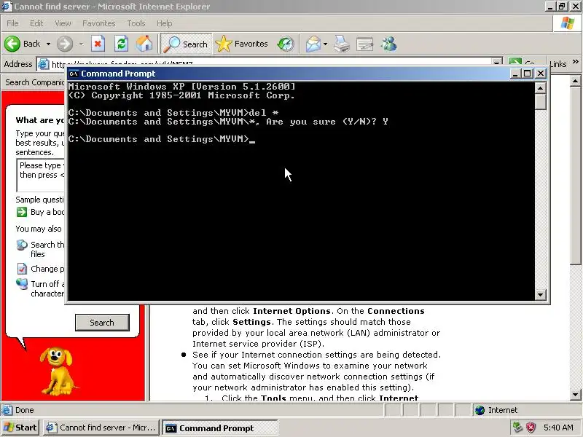Open the Forward history dropdown arrow
Viewport: 583px width, 437px height.
pyautogui.click(x=82, y=44)
